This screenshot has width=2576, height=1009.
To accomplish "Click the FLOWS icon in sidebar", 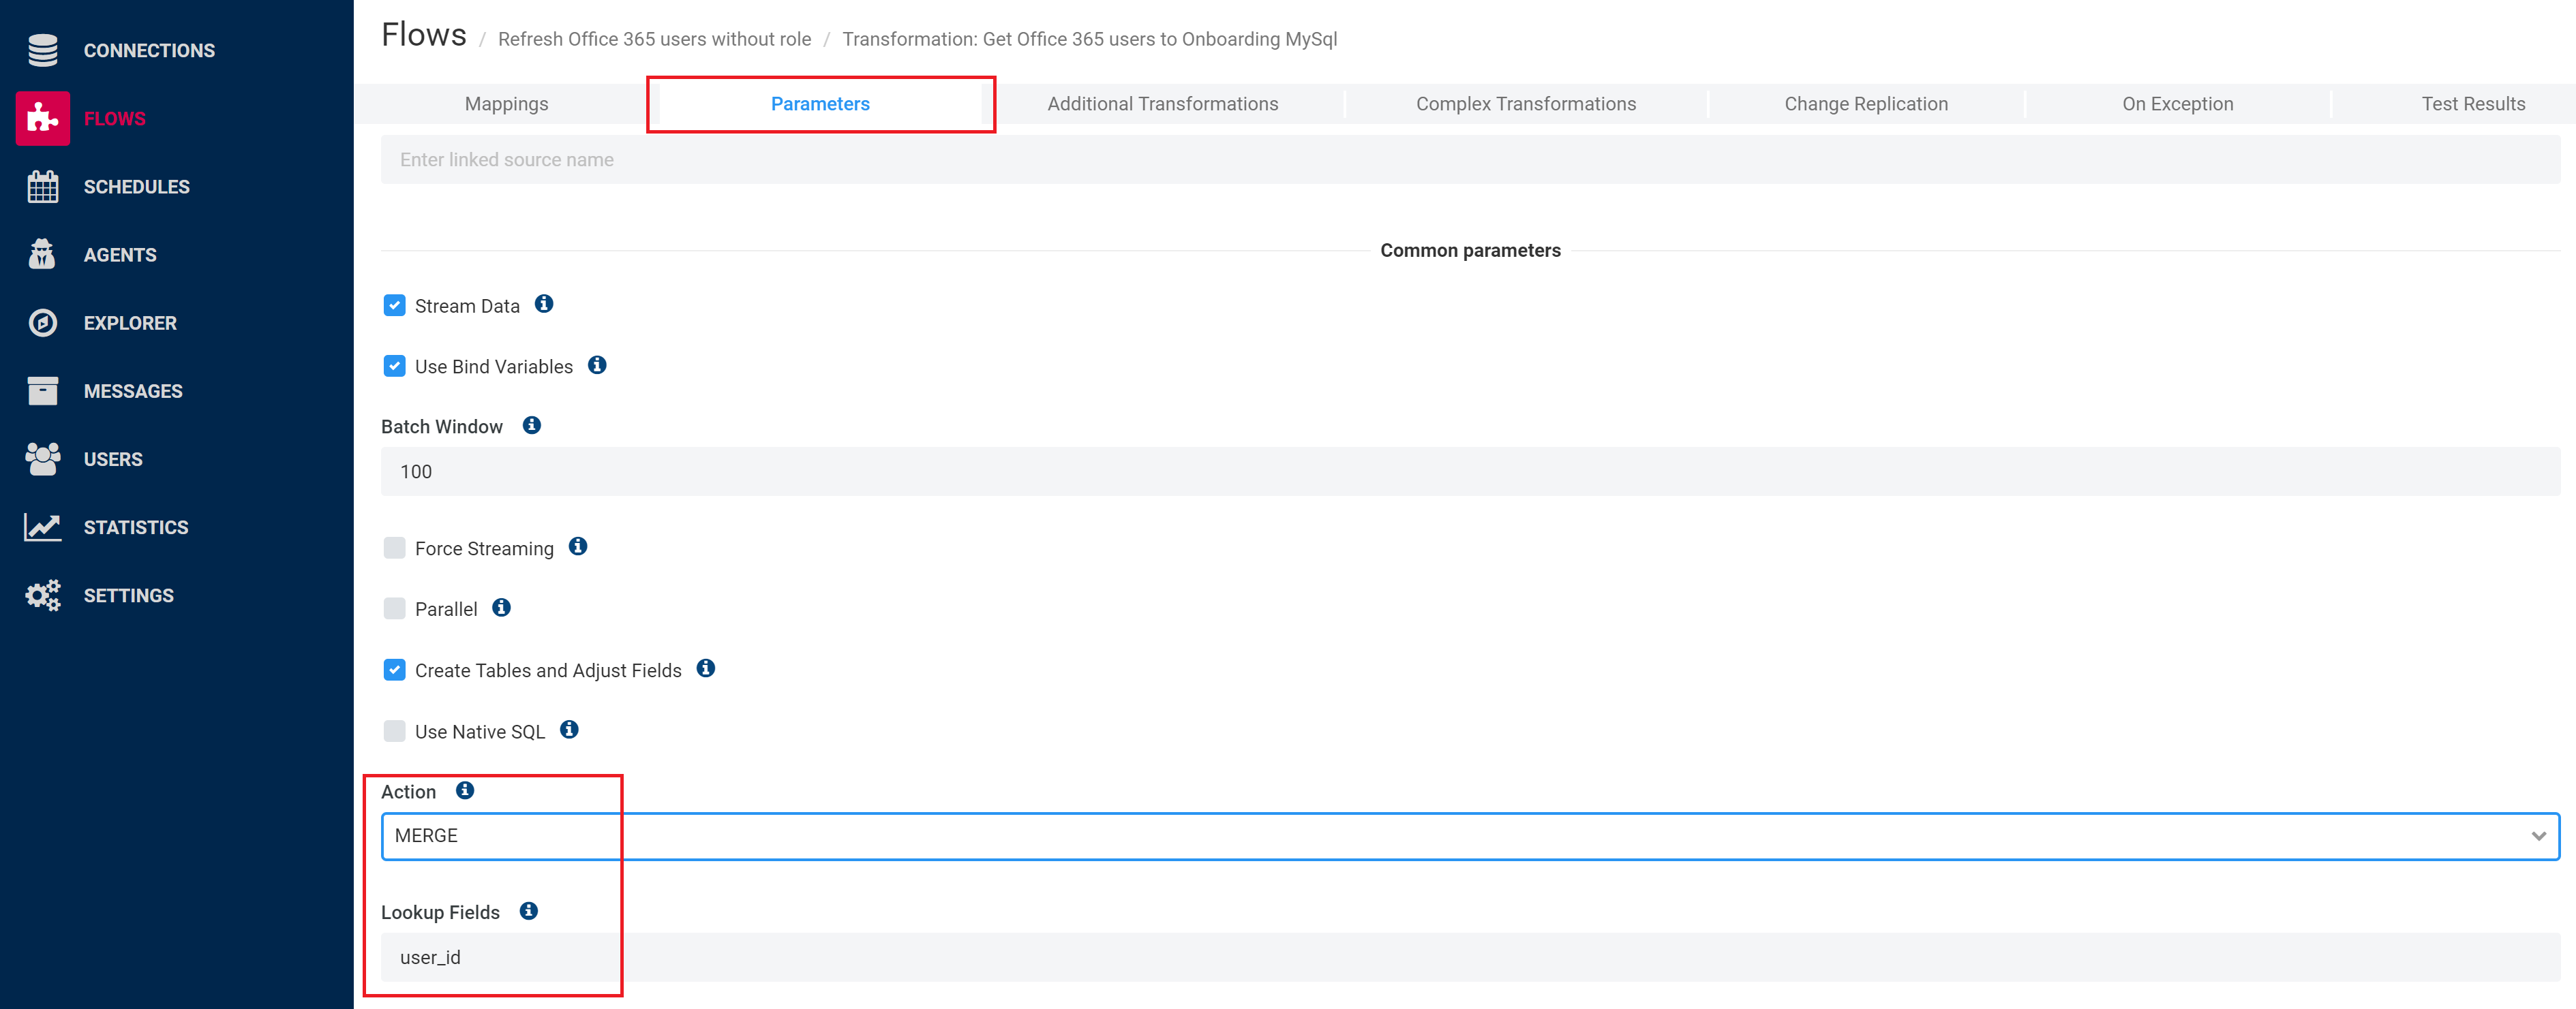I will coord(41,118).
